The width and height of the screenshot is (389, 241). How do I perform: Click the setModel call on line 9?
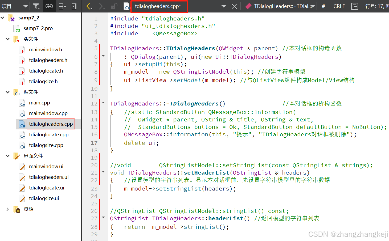[187, 80]
